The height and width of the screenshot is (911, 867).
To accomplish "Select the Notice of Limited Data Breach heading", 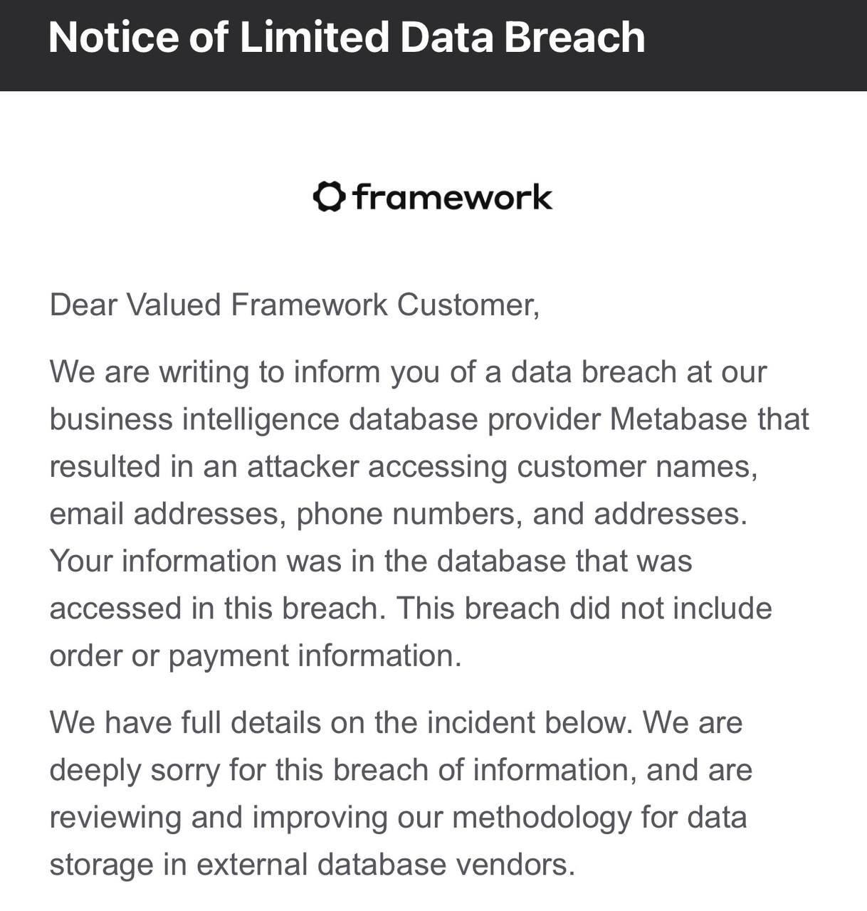I will [347, 37].
